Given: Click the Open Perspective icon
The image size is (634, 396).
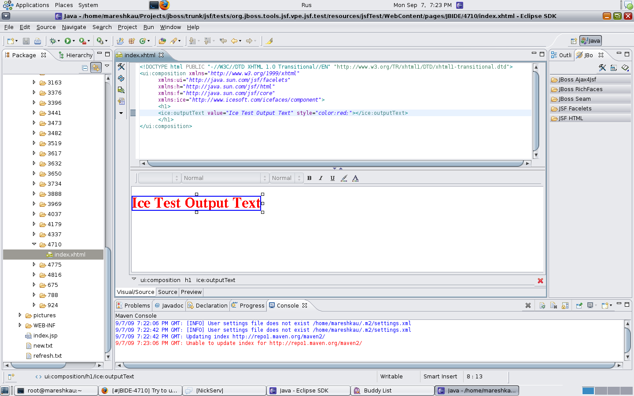Looking at the screenshot, I should tap(573, 41).
